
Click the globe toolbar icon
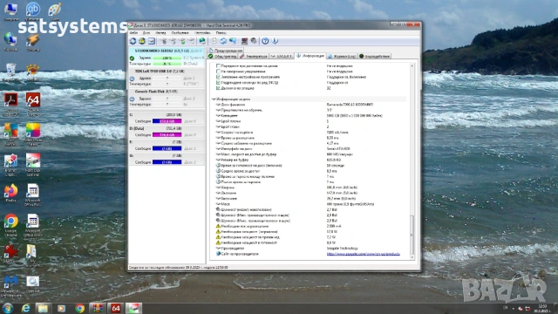[202, 41]
